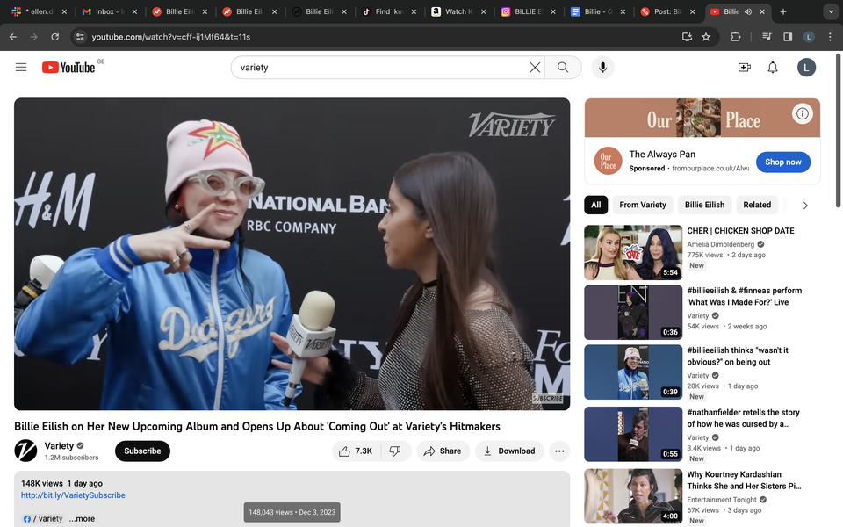Click 'Shop now' on the ad
This screenshot has height=527, width=843.
pos(782,162)
